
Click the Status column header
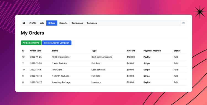[x=177, y=51]
